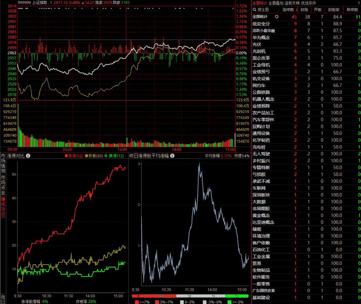Select the 农产品加工 theme row

point(306,113)
